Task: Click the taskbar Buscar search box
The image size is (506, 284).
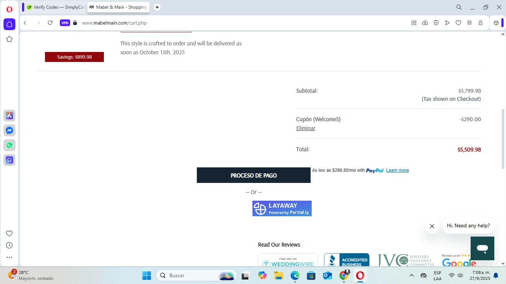Action: (x=196, y=276)
